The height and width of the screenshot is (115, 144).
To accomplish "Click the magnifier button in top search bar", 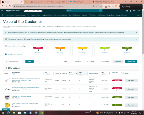I will [101, 11].
